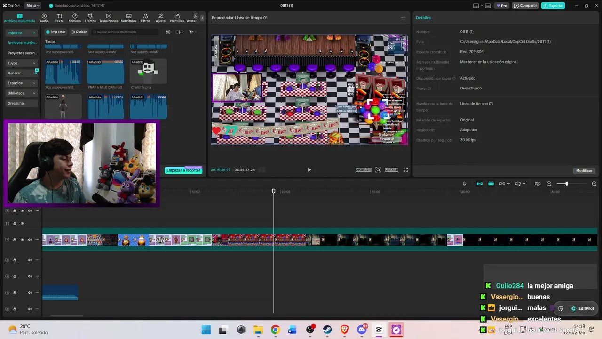Image resolution: width=602 pixels, height=339 pixels.
Task: Show more tool tabs with arrow
Action: 202,18
